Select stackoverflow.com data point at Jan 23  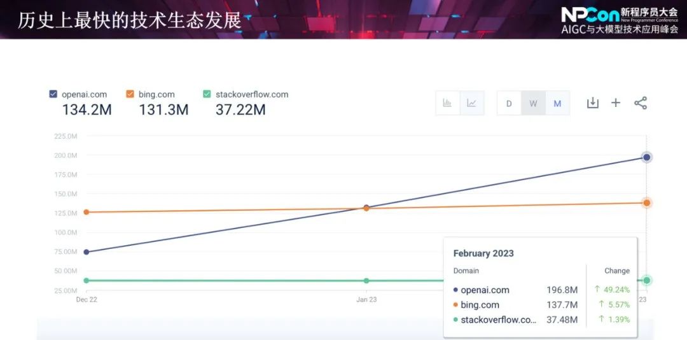pyautogui.click(x=366, y=280)
